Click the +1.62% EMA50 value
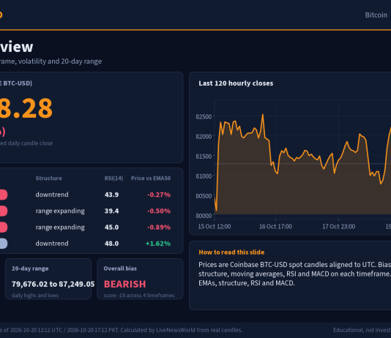The width and height of the screenshot is (391, 338). click(158, 244)
